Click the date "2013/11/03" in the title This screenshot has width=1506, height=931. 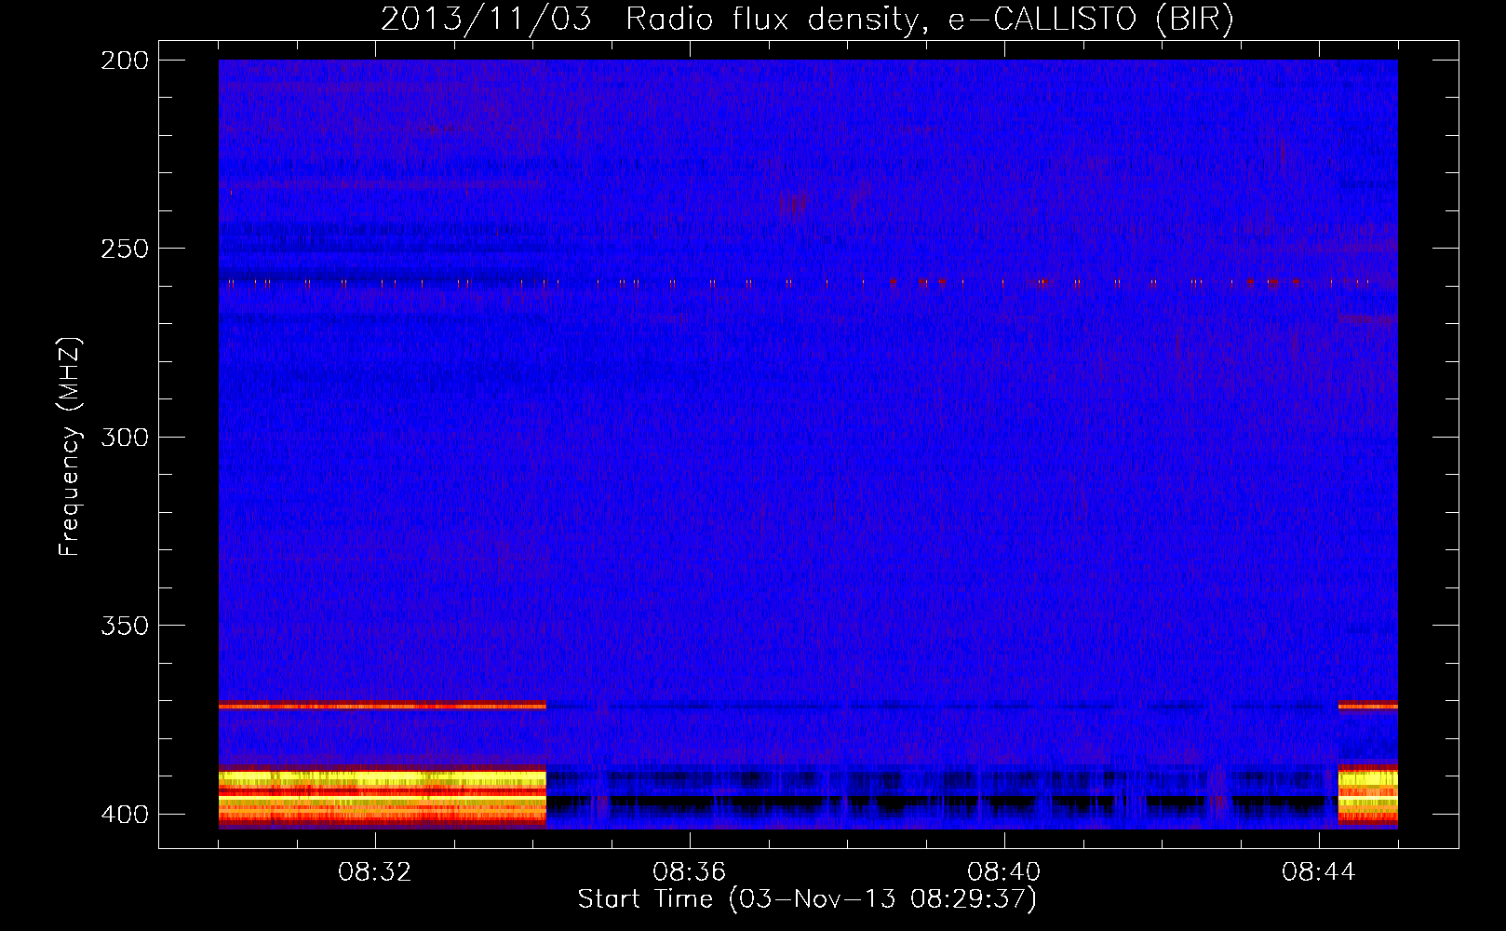(486, 20)
